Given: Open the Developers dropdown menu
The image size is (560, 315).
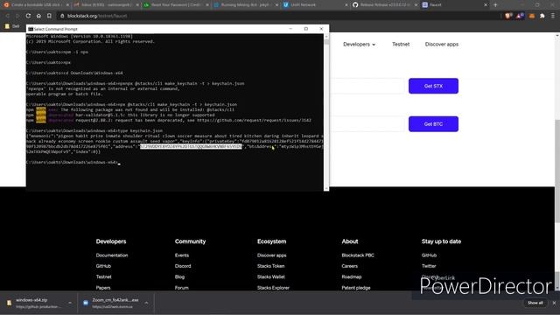Looking at the screenshot, I should click(359, 45).
